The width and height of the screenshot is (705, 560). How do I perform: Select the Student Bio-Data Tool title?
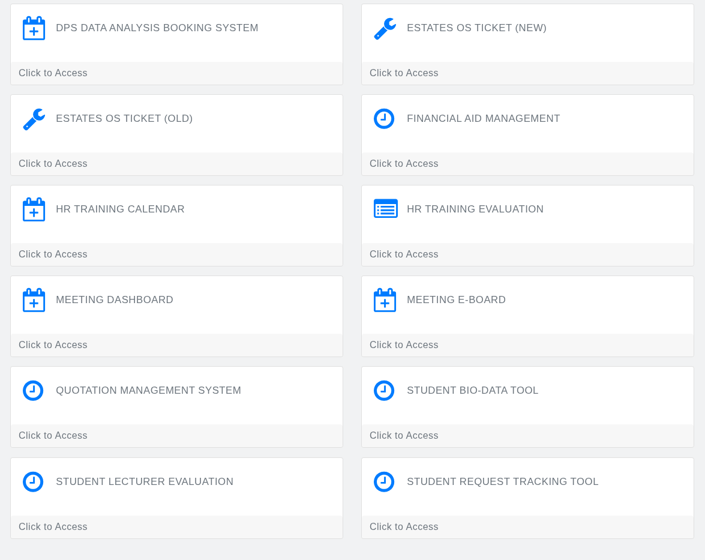[473, 390]
